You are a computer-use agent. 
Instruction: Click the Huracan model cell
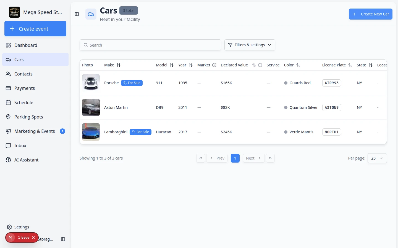click(163, 132)
